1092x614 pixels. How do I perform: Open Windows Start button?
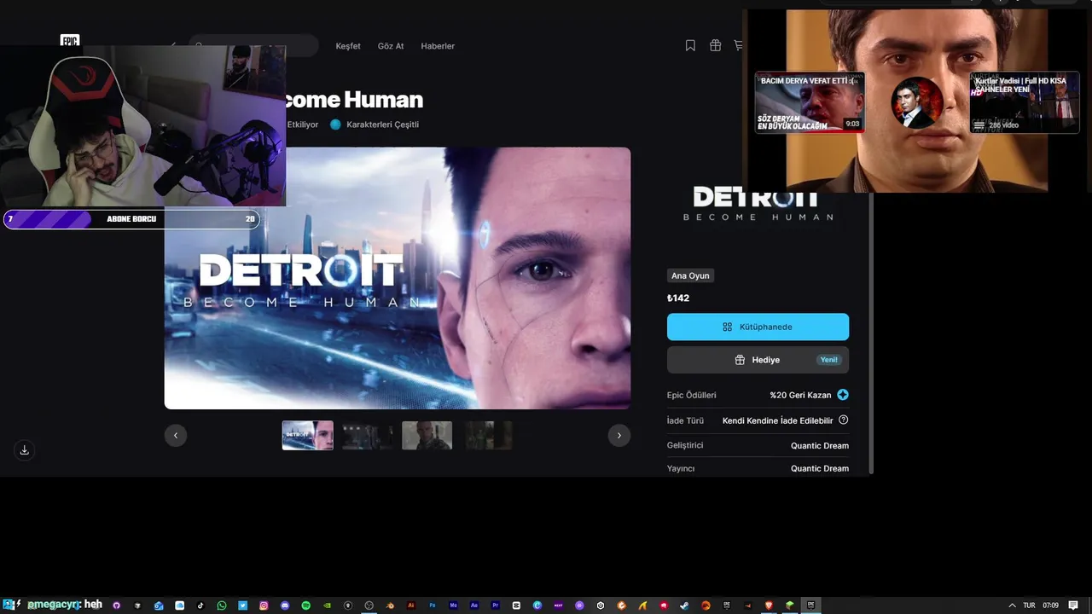click(x=7, y=605)
